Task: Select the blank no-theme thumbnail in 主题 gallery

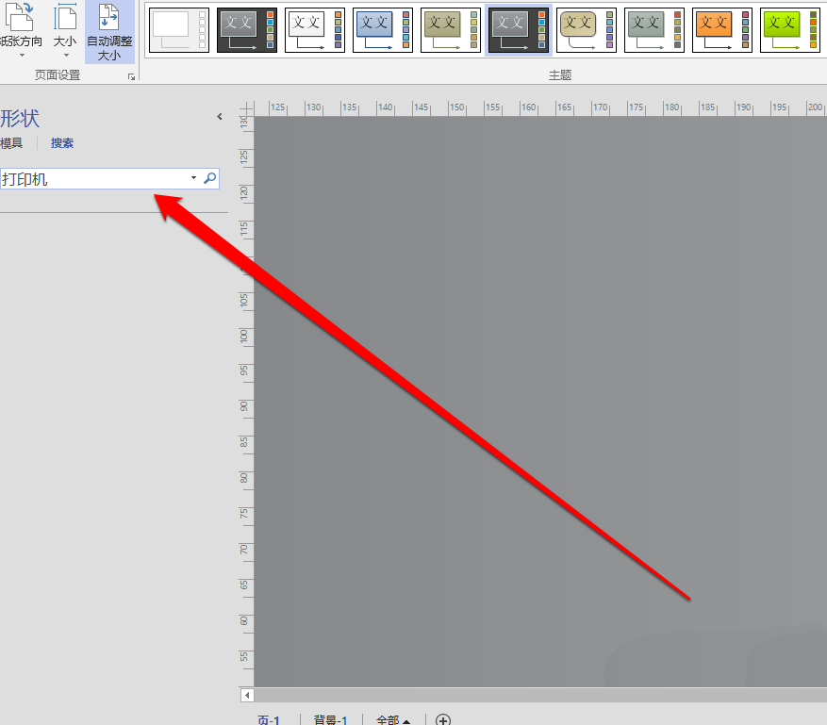Action: point(178,29)
